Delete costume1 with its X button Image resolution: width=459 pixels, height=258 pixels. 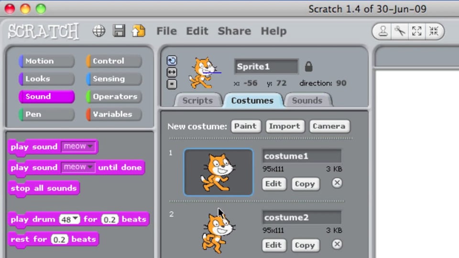point(337,183)
